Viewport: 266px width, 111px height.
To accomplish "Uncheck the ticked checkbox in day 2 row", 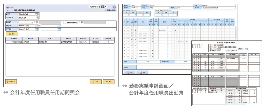I will pos(135,30).
